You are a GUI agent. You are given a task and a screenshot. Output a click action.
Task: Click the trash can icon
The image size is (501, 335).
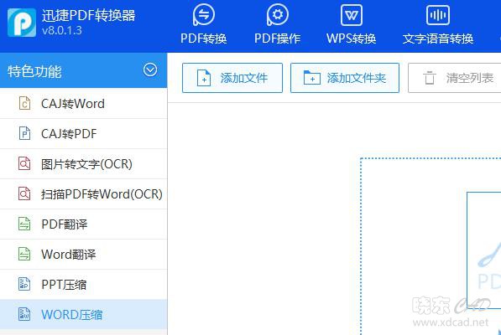429,78
